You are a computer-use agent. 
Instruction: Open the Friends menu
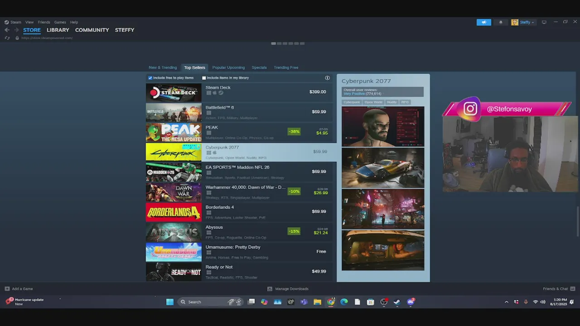(x=44, y=22)
